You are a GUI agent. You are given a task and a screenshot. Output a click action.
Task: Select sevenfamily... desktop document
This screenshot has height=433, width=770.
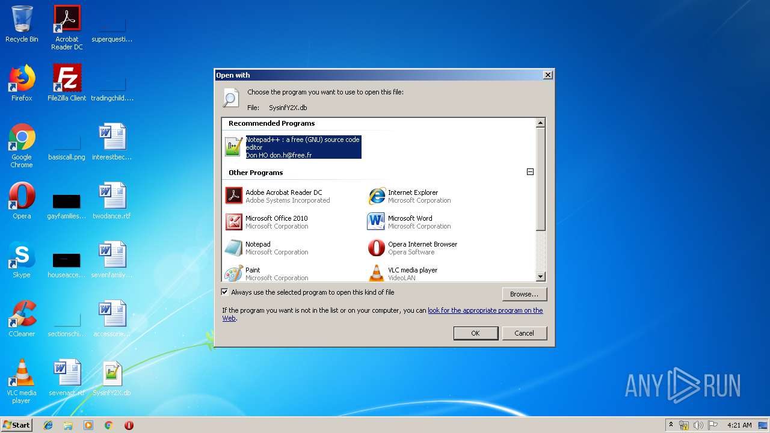point(112,260)
